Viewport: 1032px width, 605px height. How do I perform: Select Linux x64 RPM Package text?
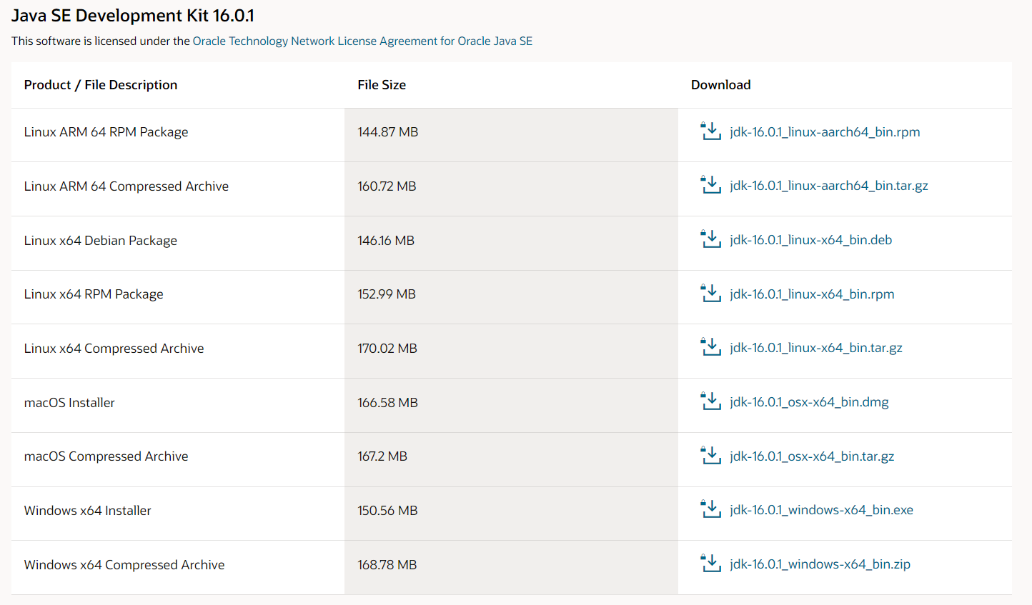click(x=94, y=294)
